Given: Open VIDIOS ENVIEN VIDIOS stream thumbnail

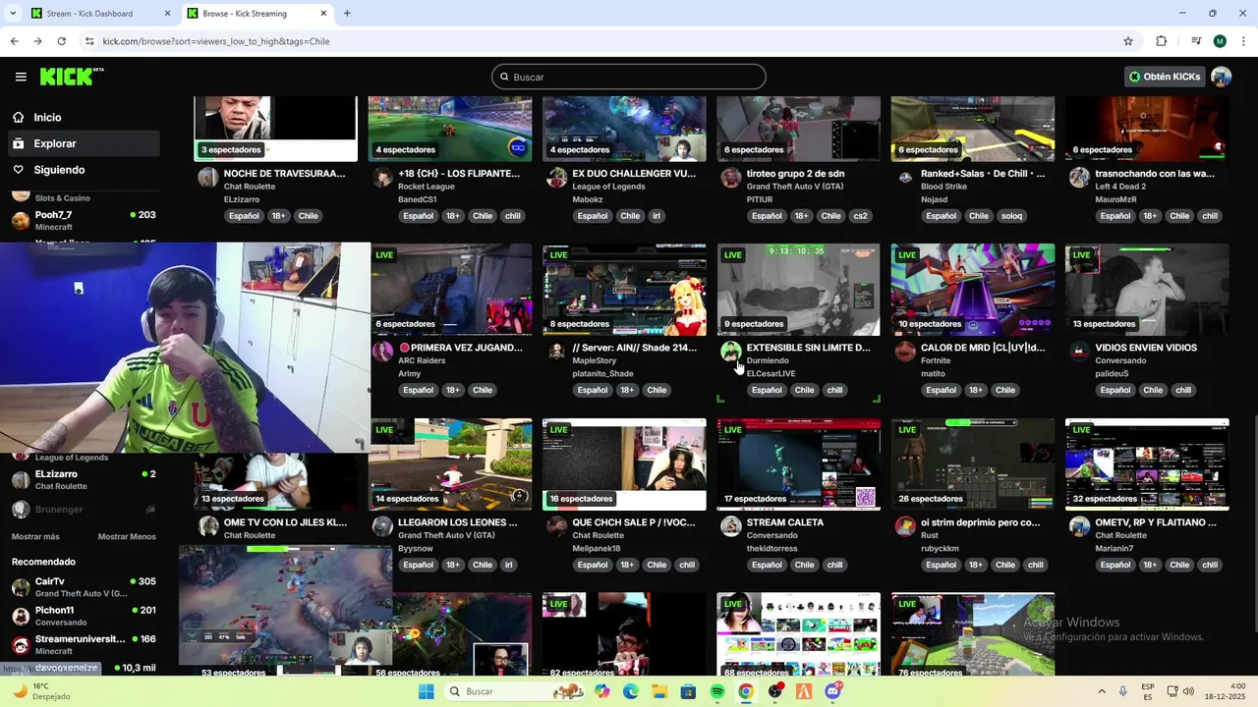Looking at the screenshot, I should (1147, 290).
